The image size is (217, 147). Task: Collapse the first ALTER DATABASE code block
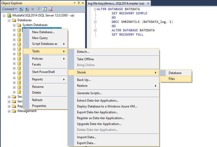95,9
